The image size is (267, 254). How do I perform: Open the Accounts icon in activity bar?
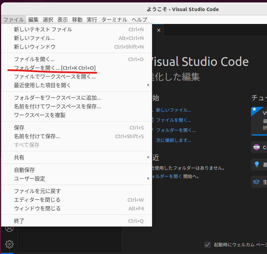[x=9, y=229]
